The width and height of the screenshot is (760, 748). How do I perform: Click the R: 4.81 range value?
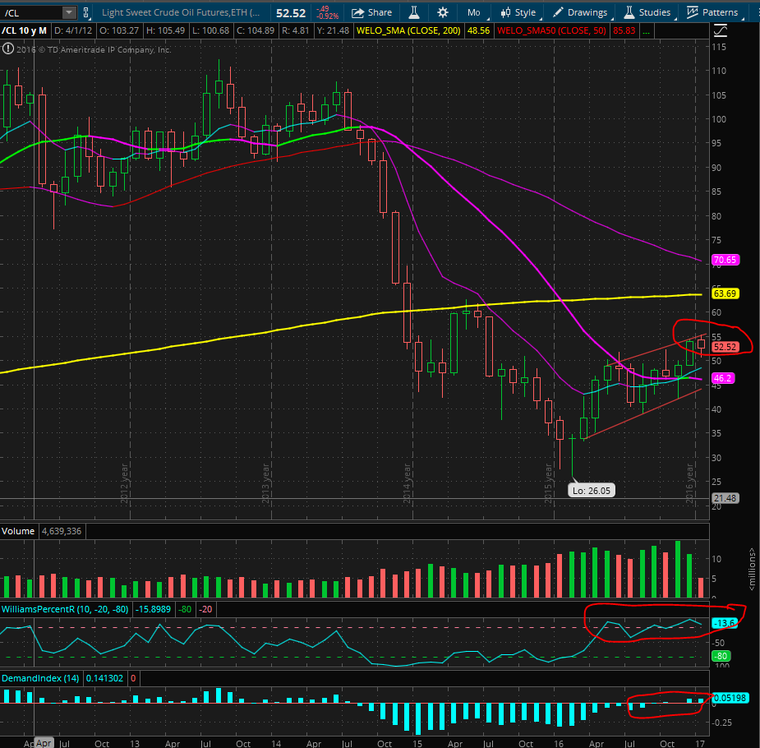pos(295,30)
